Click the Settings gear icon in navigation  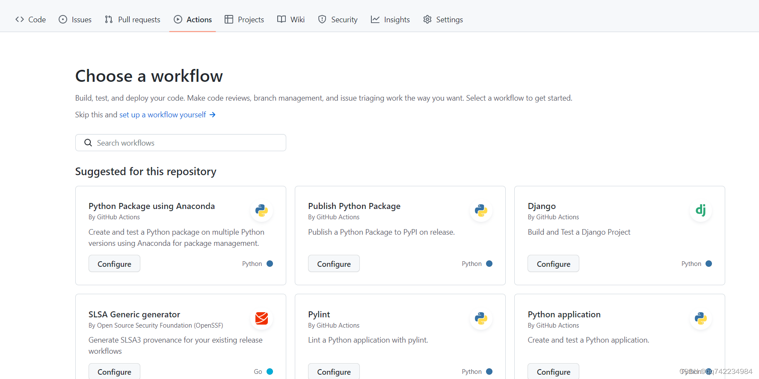click(x=427, y=19)
